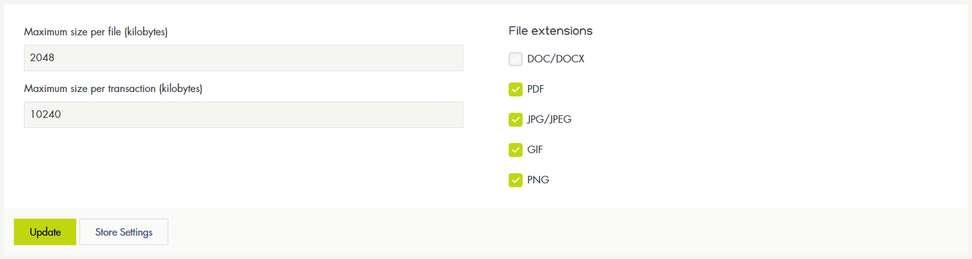Focus the Maximum size per file input
This screenshot has width=972, height=259.
[243, 58]
